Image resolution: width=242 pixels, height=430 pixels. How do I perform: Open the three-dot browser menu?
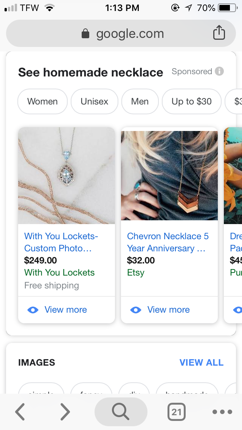[x=222, y=412]
